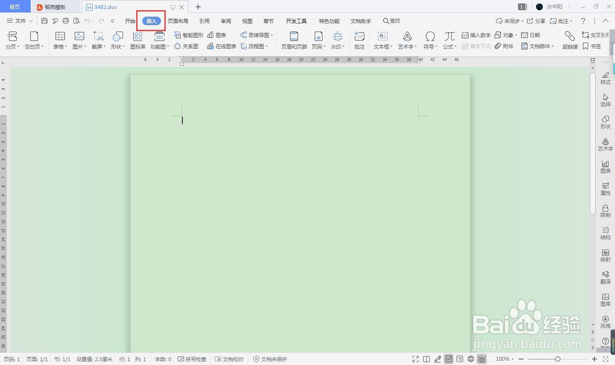Click the 批注 comment icon in ribbon
Screen dimensions: 615x365
point(360,41)
